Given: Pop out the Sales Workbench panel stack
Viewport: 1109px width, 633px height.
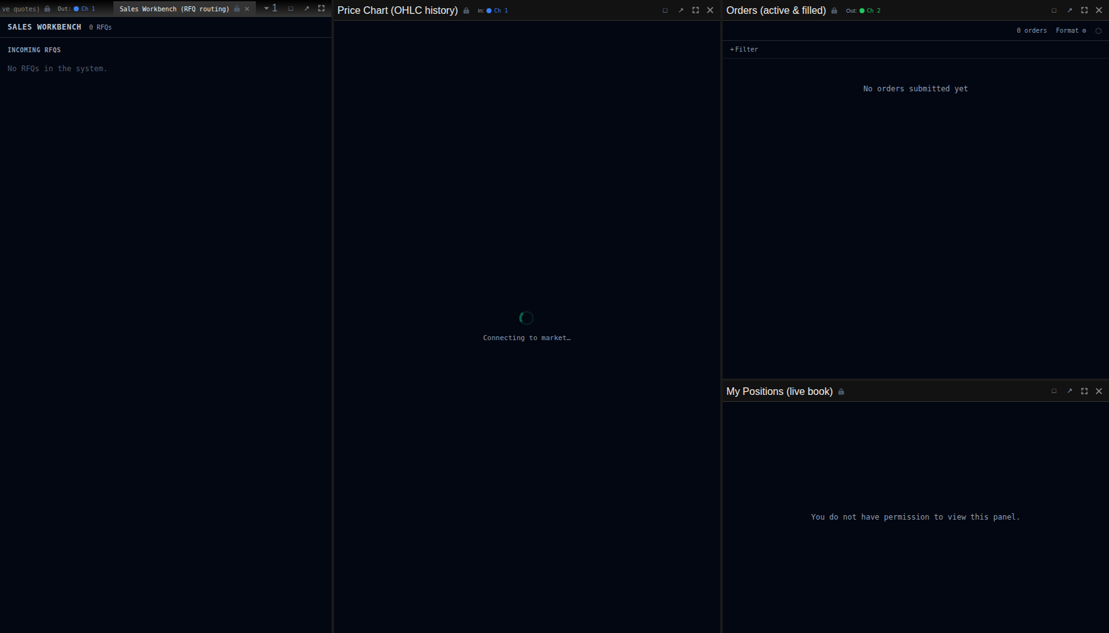Looking at the screenshot, I should point(306,9).
